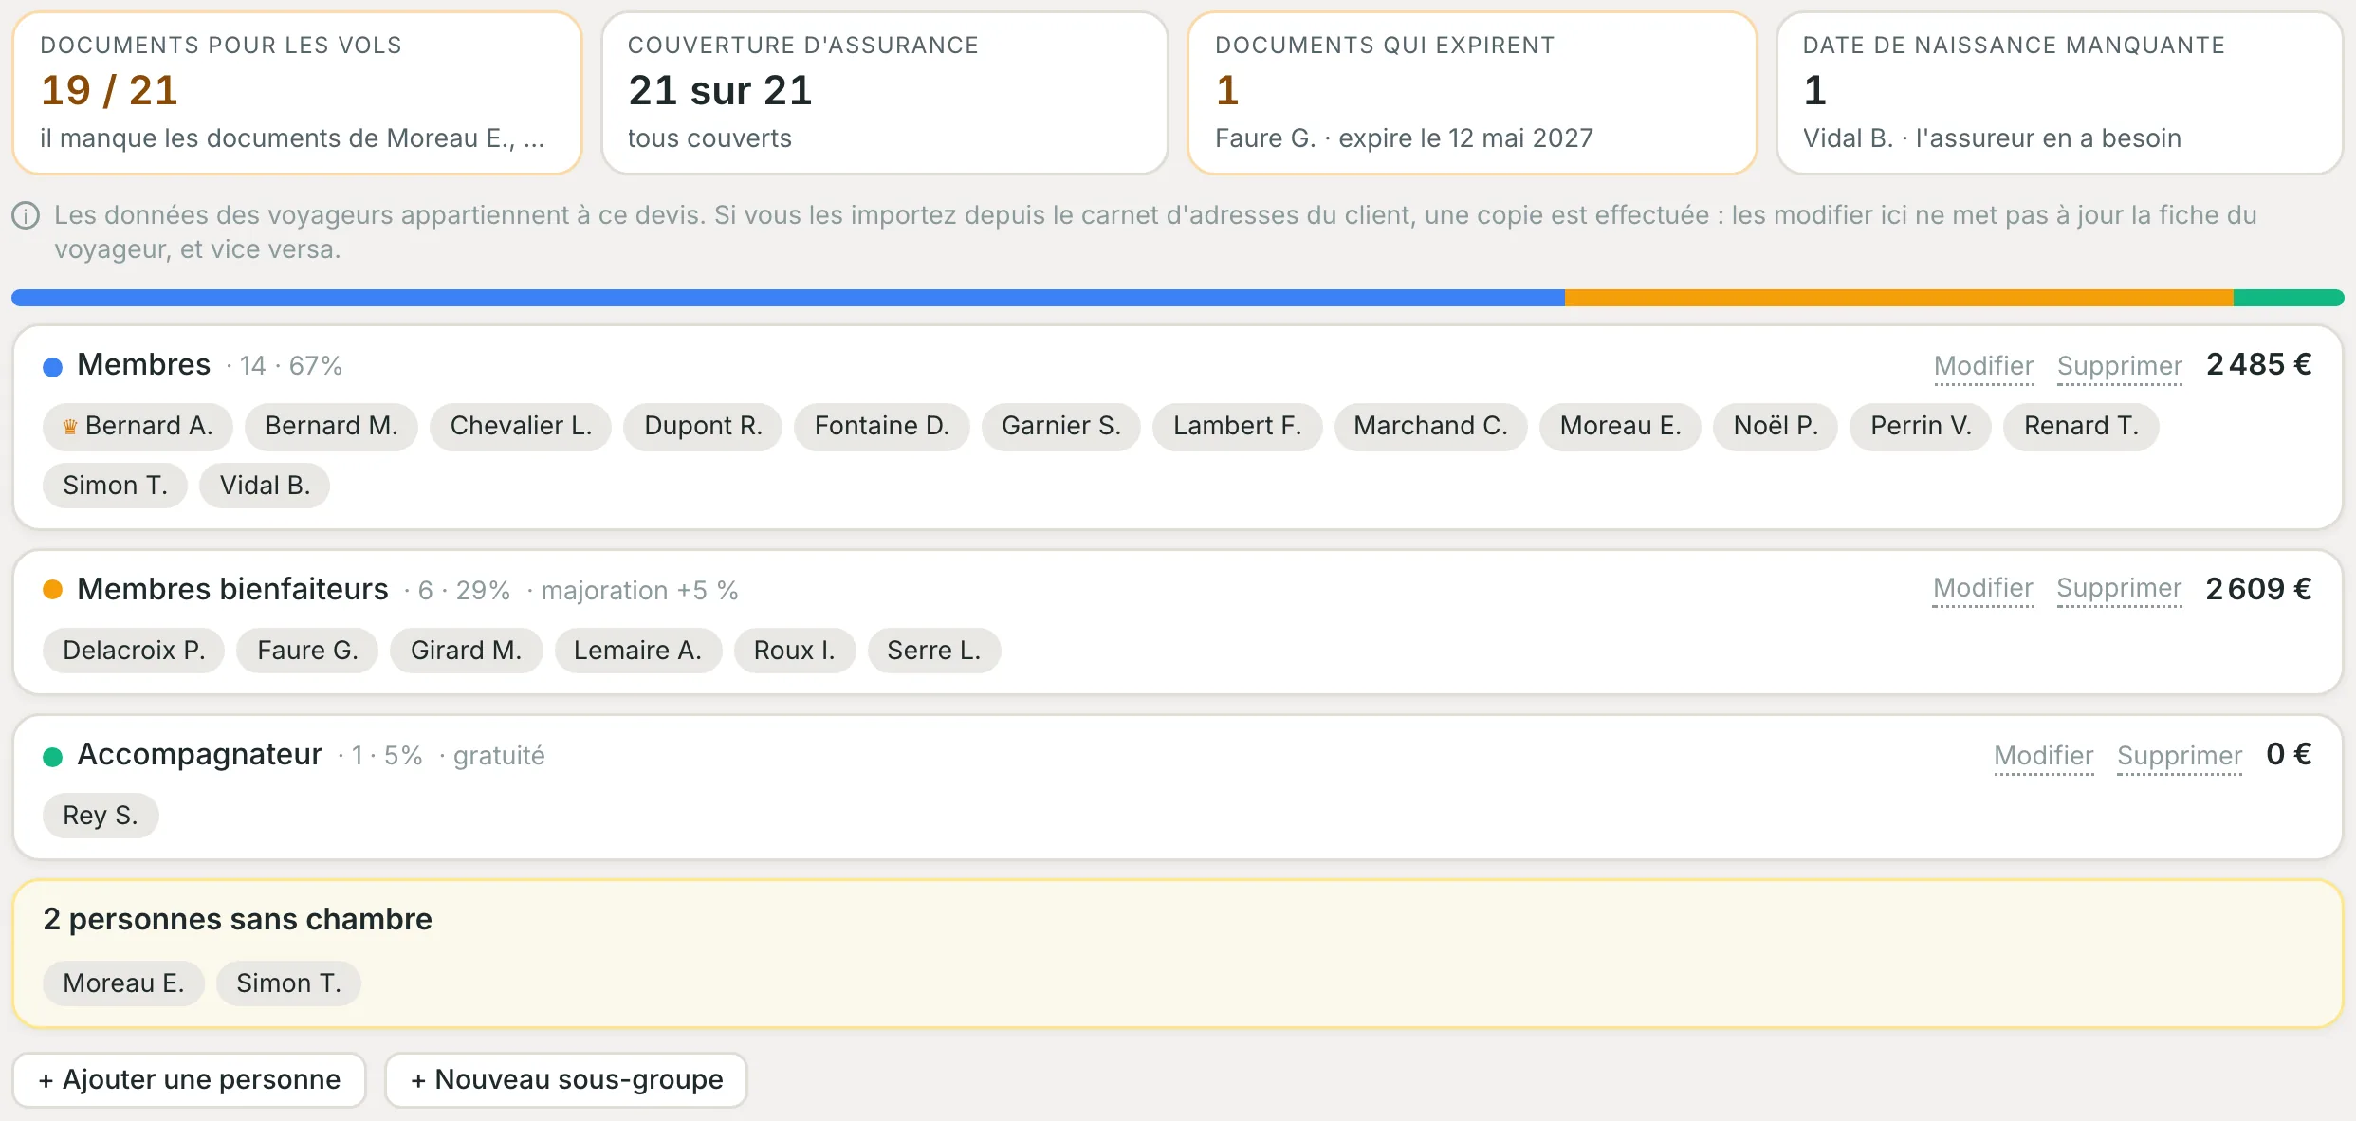
Task: Select the Chevalier L. chip
Action: click(521, 426)
